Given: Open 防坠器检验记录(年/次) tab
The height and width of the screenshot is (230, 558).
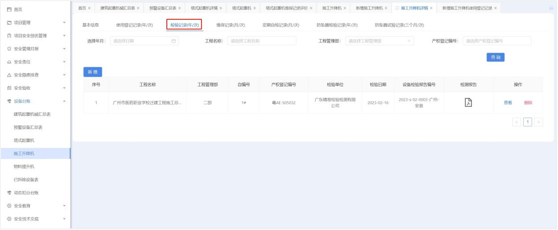Looking at the screenshot, I should 337,25.
